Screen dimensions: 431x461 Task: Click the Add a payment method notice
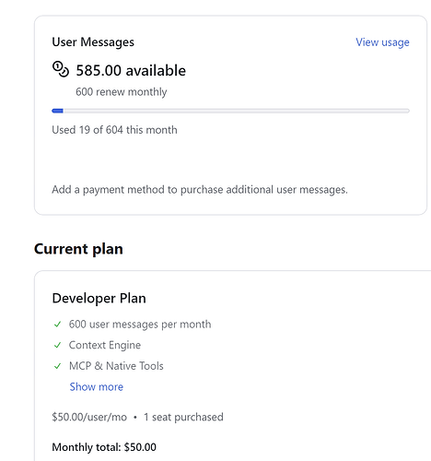[x=200, y=190]
